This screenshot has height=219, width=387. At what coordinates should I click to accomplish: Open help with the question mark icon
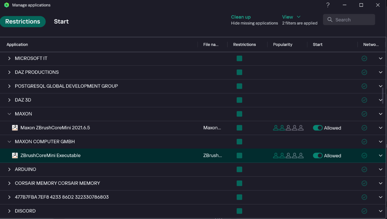[x=328, y=5]
